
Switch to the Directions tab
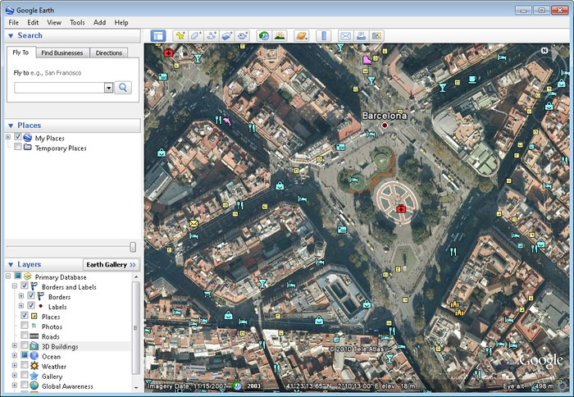click(x=109, y=52)
